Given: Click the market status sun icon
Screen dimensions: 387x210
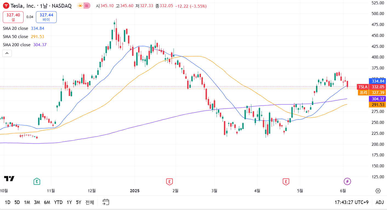Looking at the screenshot, I should pyautogui.click(x=80, y=6).
